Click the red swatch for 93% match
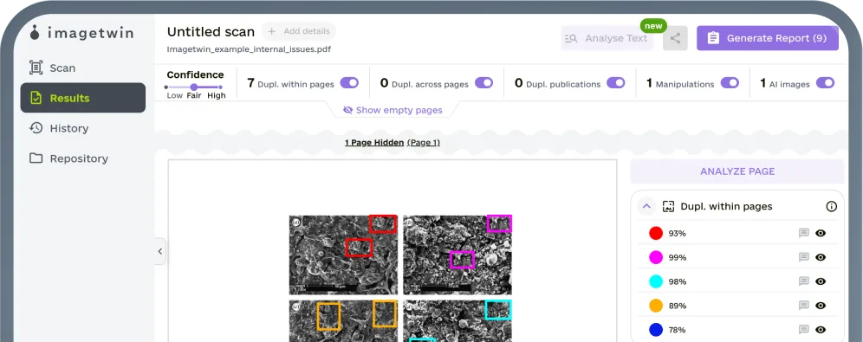863x342 pixels. (656, 233)
